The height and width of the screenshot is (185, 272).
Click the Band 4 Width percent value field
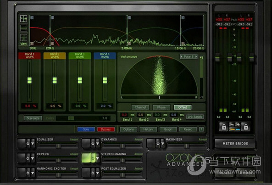[105, 106]
